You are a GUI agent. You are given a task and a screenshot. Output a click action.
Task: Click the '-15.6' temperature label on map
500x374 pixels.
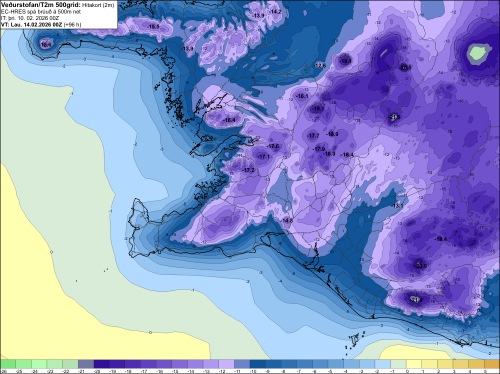(x=45, y=44)
